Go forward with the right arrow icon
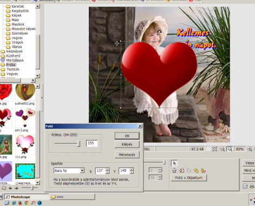 point(16,188)
